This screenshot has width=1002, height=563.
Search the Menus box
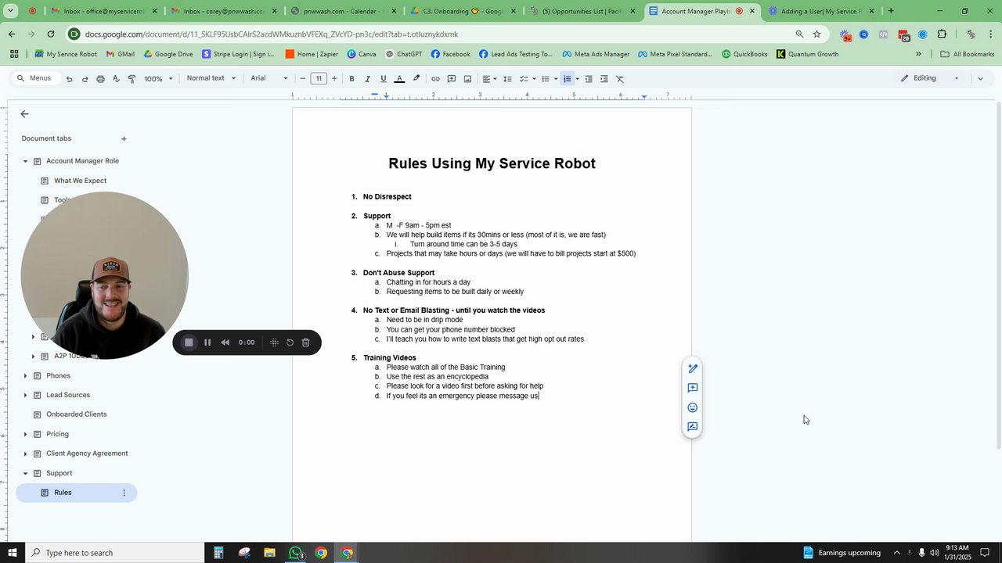click(34, 78)
